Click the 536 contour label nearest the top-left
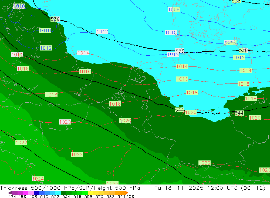Screen dimensions: 270x198 coord(55,19)
